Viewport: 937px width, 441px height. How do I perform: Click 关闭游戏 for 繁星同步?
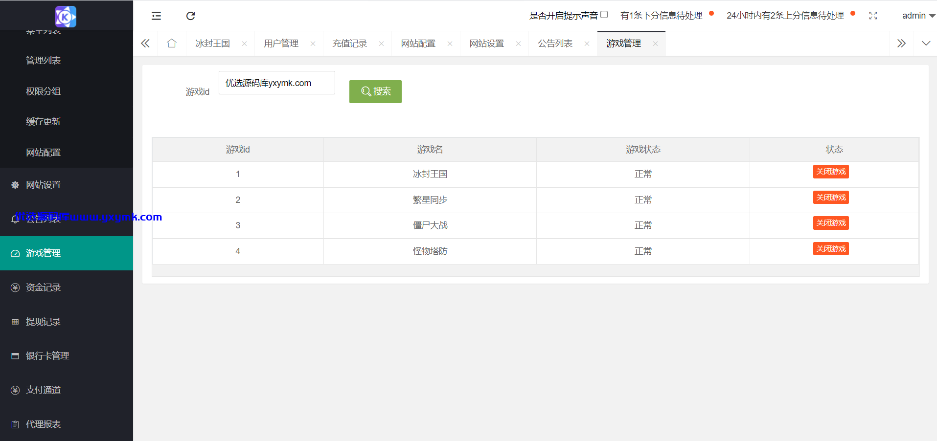831,198
